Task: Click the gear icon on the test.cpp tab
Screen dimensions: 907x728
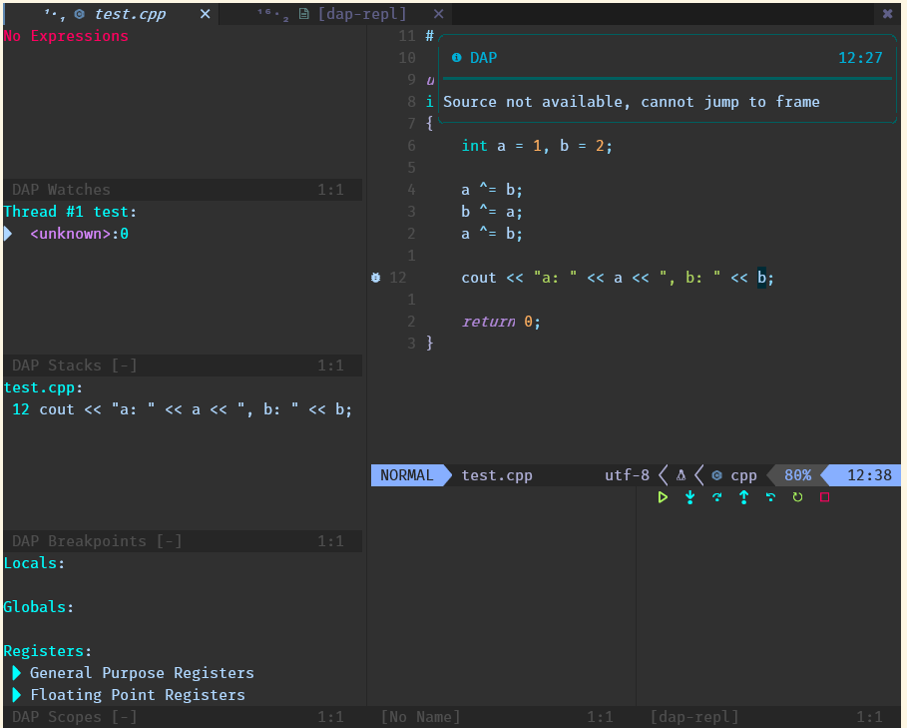Action: (x=80, y=14)
